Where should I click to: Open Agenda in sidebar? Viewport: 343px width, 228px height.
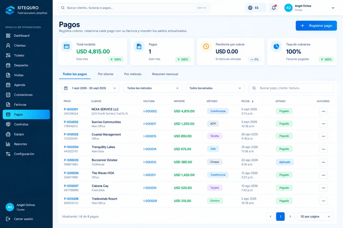[26, 85]
